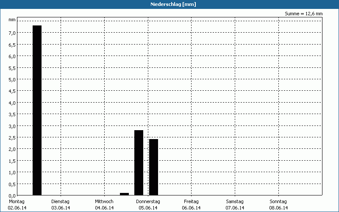Click the 3,0 y-axis value
Viewport: 339px width, 212px height.
tap(12, 126)
